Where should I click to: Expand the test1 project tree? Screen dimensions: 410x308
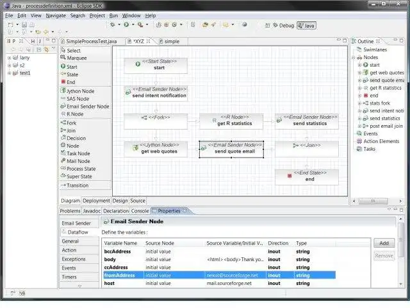9,73
